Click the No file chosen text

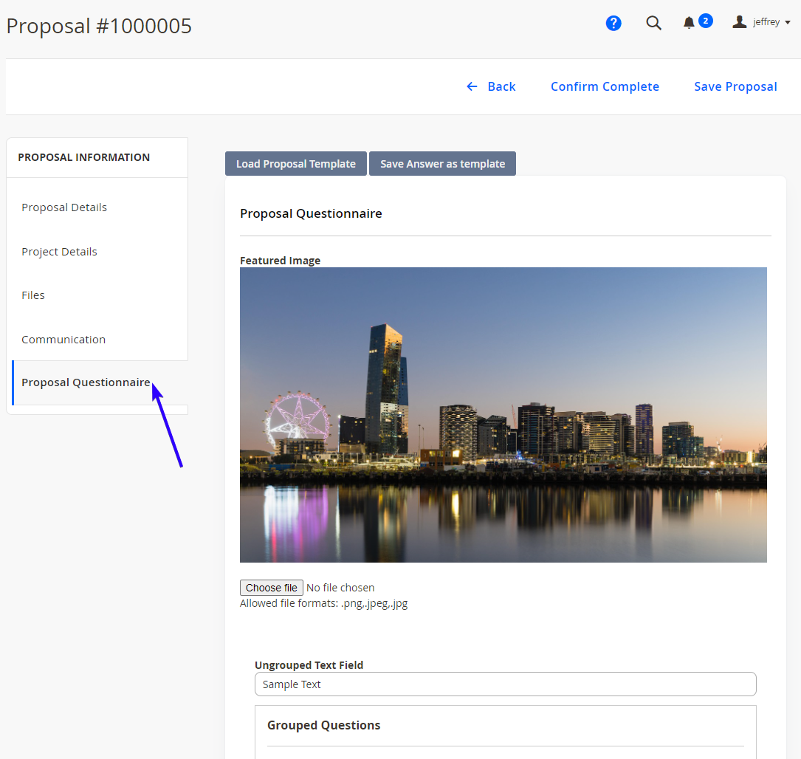340,588
